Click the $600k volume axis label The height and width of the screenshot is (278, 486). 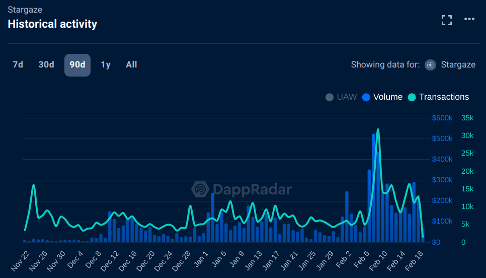[x=442, y=118]
